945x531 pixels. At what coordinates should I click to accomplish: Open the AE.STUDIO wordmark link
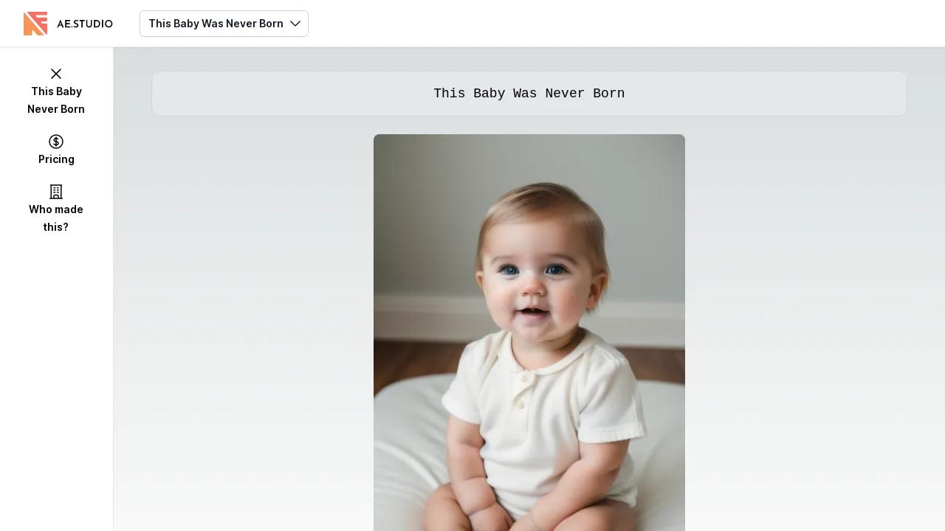(85, 24)
